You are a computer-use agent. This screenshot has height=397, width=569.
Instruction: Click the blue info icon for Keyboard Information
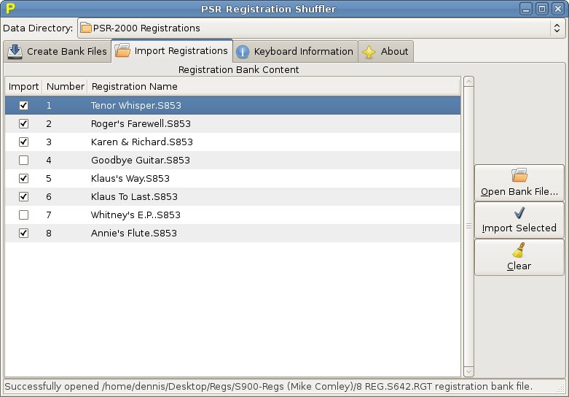pos(243,52)
